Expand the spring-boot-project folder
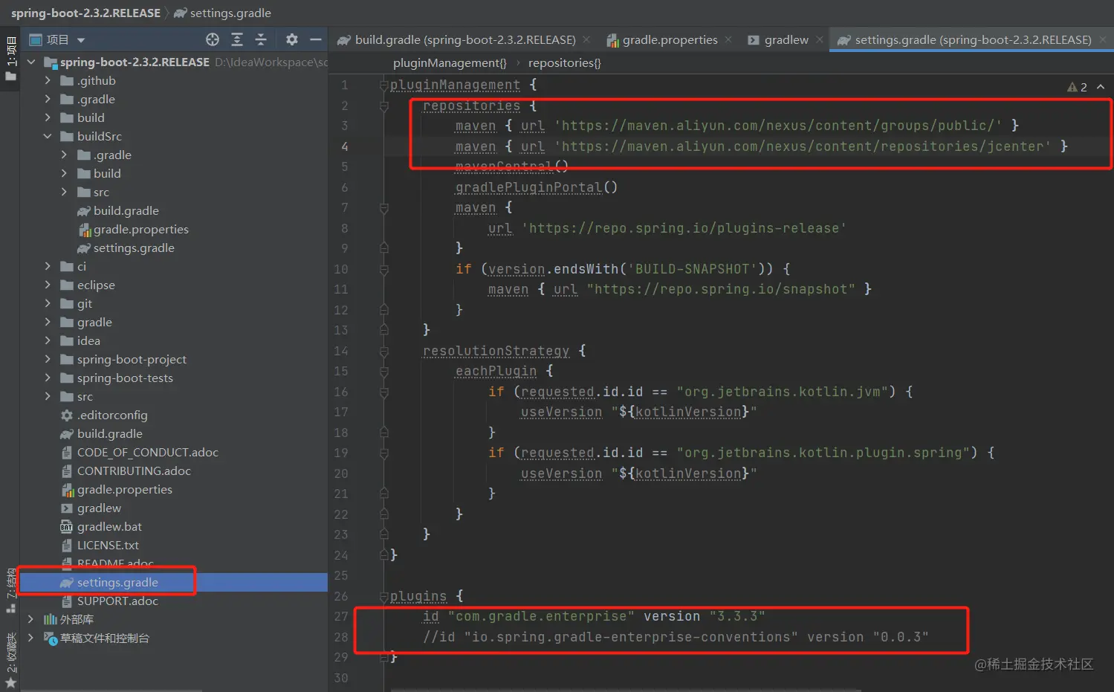 point(48,359)
